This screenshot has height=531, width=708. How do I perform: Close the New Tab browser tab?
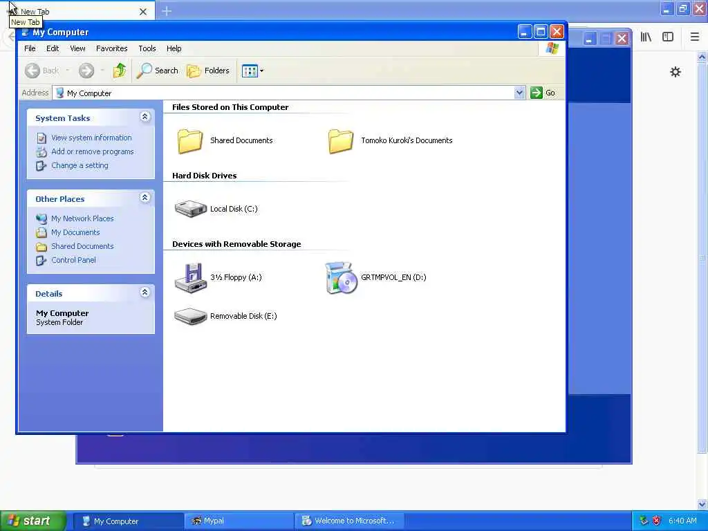click(x=142, y=12)
